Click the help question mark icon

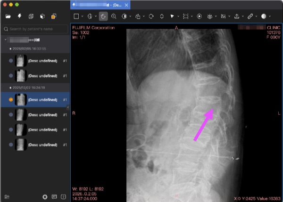point(64,196)
